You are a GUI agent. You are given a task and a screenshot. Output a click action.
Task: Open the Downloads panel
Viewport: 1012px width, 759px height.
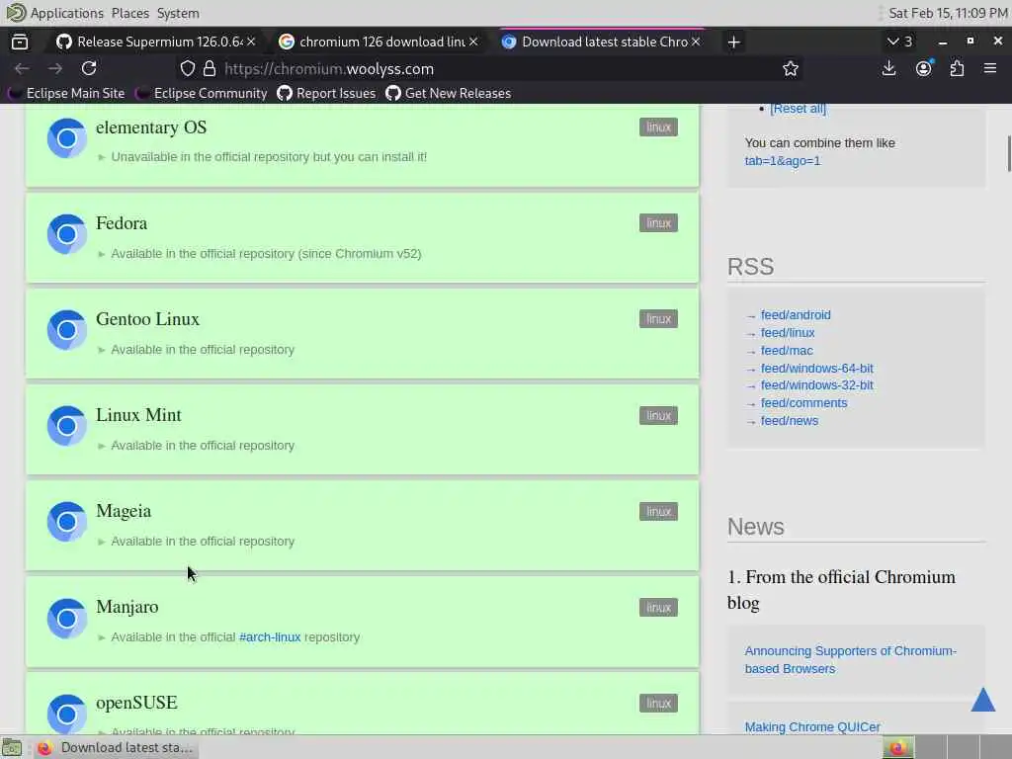coord(888,68)
